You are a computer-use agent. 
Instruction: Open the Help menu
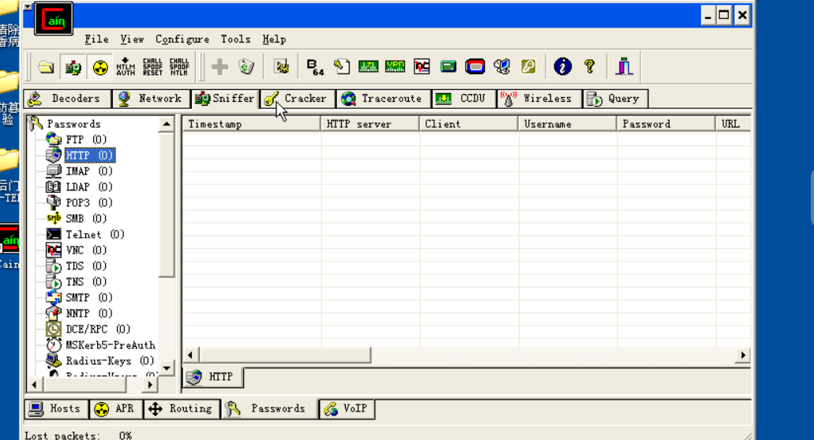click(x=274, y=39)
